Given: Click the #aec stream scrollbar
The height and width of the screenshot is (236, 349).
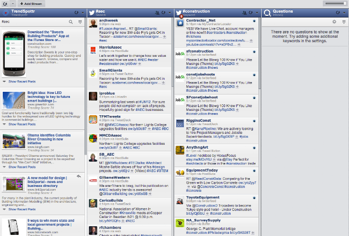Looking at the screenshot, I should pos(172,52).
